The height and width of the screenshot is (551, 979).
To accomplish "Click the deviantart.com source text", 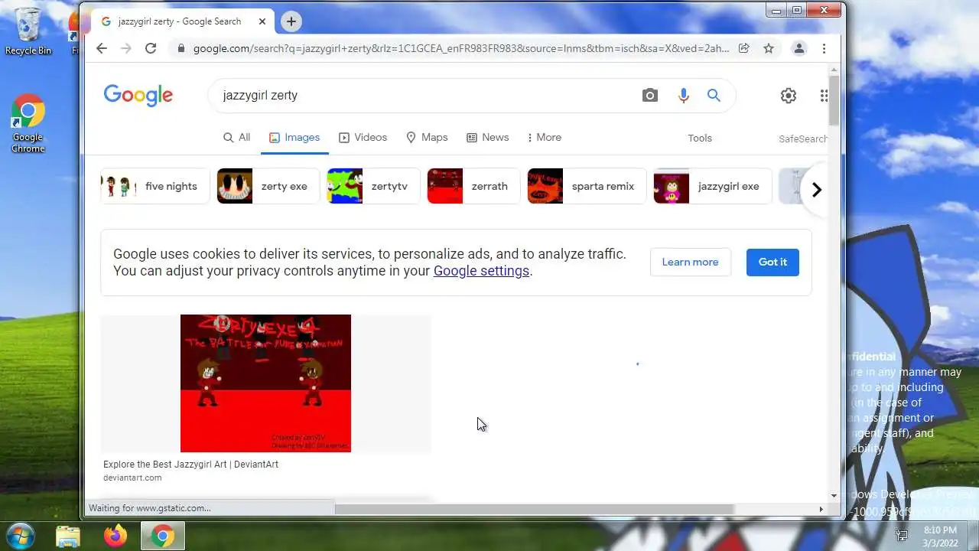I will click(132, 478).
